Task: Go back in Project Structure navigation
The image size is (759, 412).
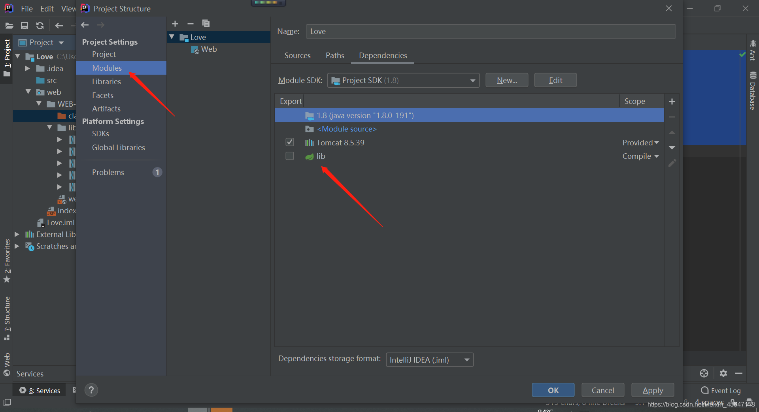Action: click(85, 25)
